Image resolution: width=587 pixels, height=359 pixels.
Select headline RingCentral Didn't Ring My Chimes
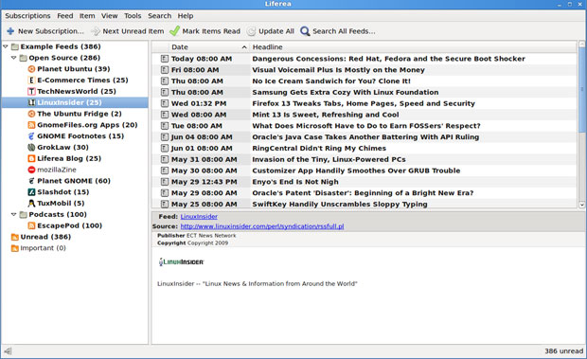[319, 149]
